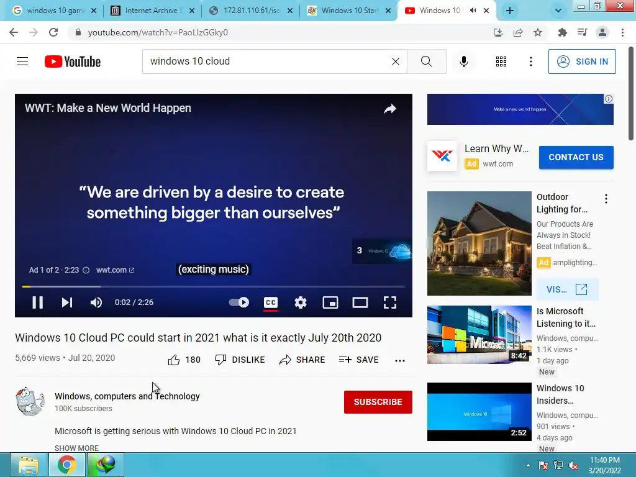636x477 pixels.
Task: Expand description with SHOW MORE
Action: click(76, 448)
